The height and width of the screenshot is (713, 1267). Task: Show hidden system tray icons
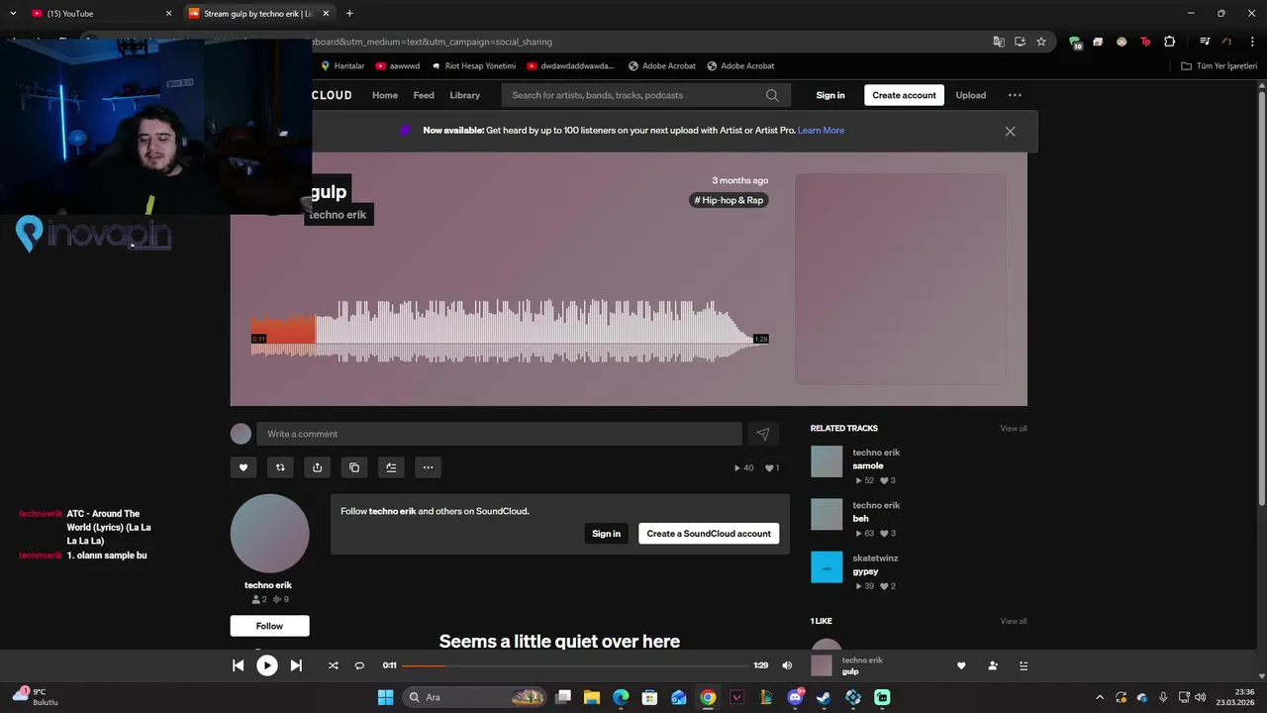1099,697
